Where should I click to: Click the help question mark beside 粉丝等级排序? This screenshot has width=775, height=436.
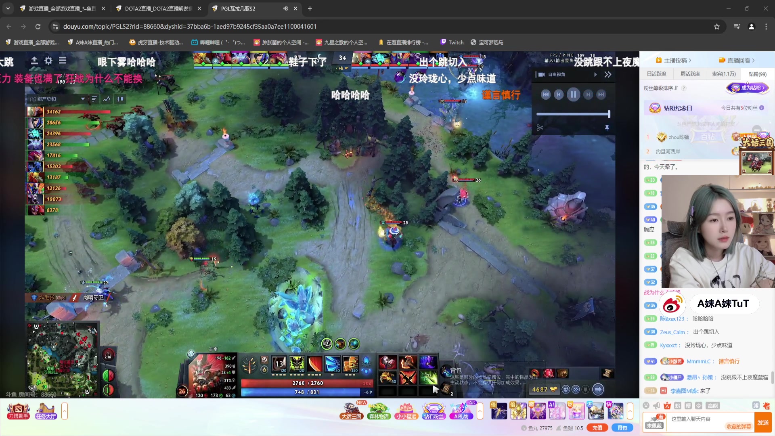coord(684,88)
